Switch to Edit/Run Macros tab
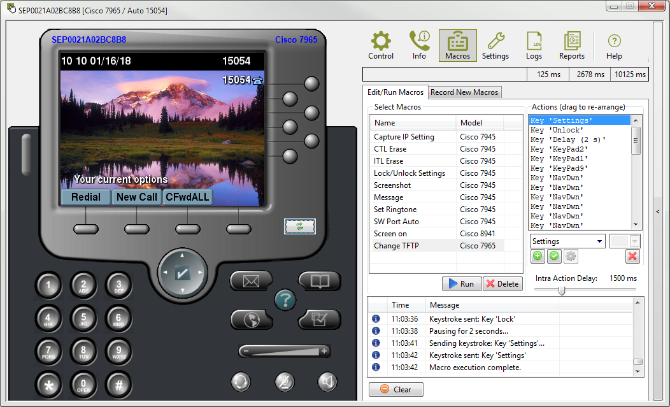This screenshot has width=670, height=407. point(396,92)
